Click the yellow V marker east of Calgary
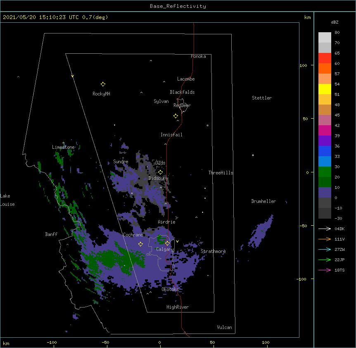Screen dimensions: 356x348 177,241
